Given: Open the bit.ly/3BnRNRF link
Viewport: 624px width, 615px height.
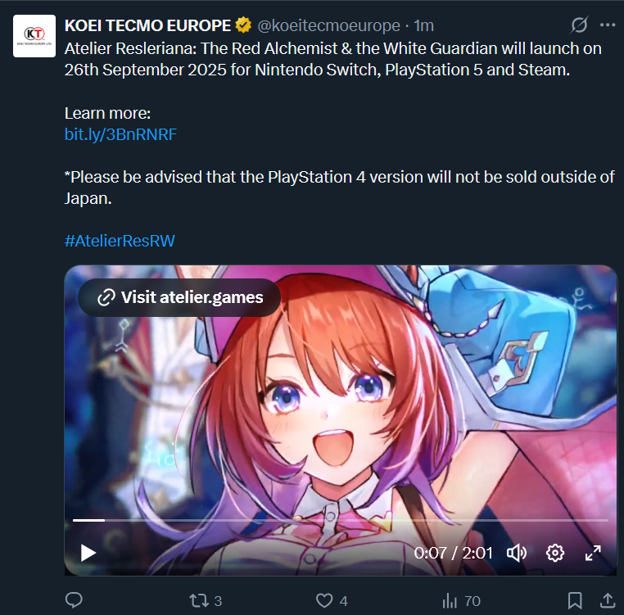Looking at the screenshot, I should coord(120,134).
